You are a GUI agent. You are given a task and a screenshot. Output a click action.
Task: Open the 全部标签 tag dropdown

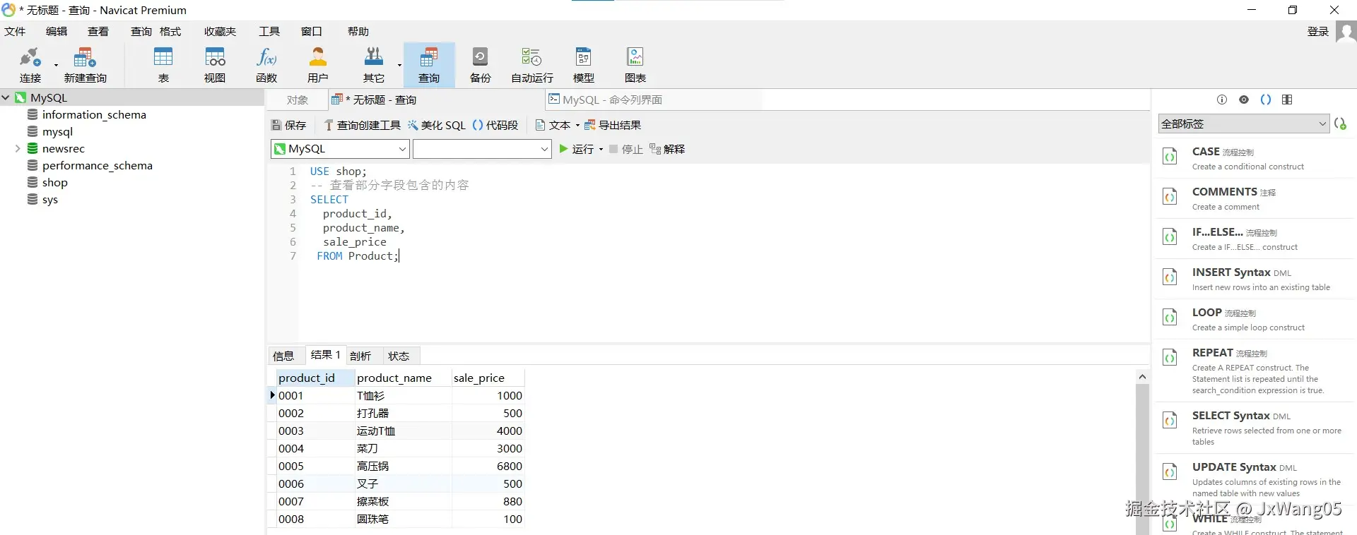(1244, 124)
